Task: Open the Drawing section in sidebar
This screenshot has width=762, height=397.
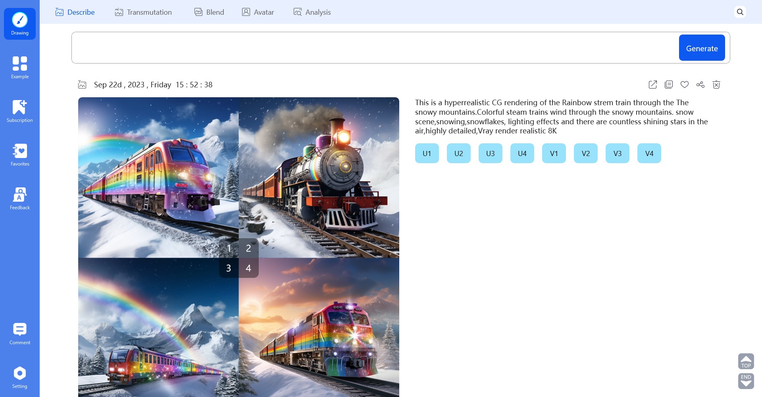Action: pos(20,24)
